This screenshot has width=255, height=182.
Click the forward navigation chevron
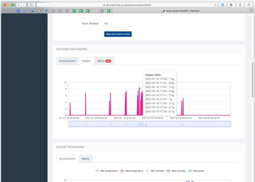point(24,5)
